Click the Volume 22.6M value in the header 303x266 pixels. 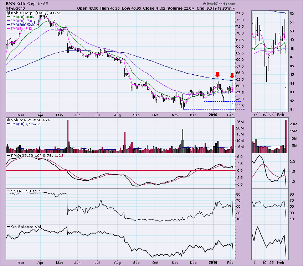point(181,8)
